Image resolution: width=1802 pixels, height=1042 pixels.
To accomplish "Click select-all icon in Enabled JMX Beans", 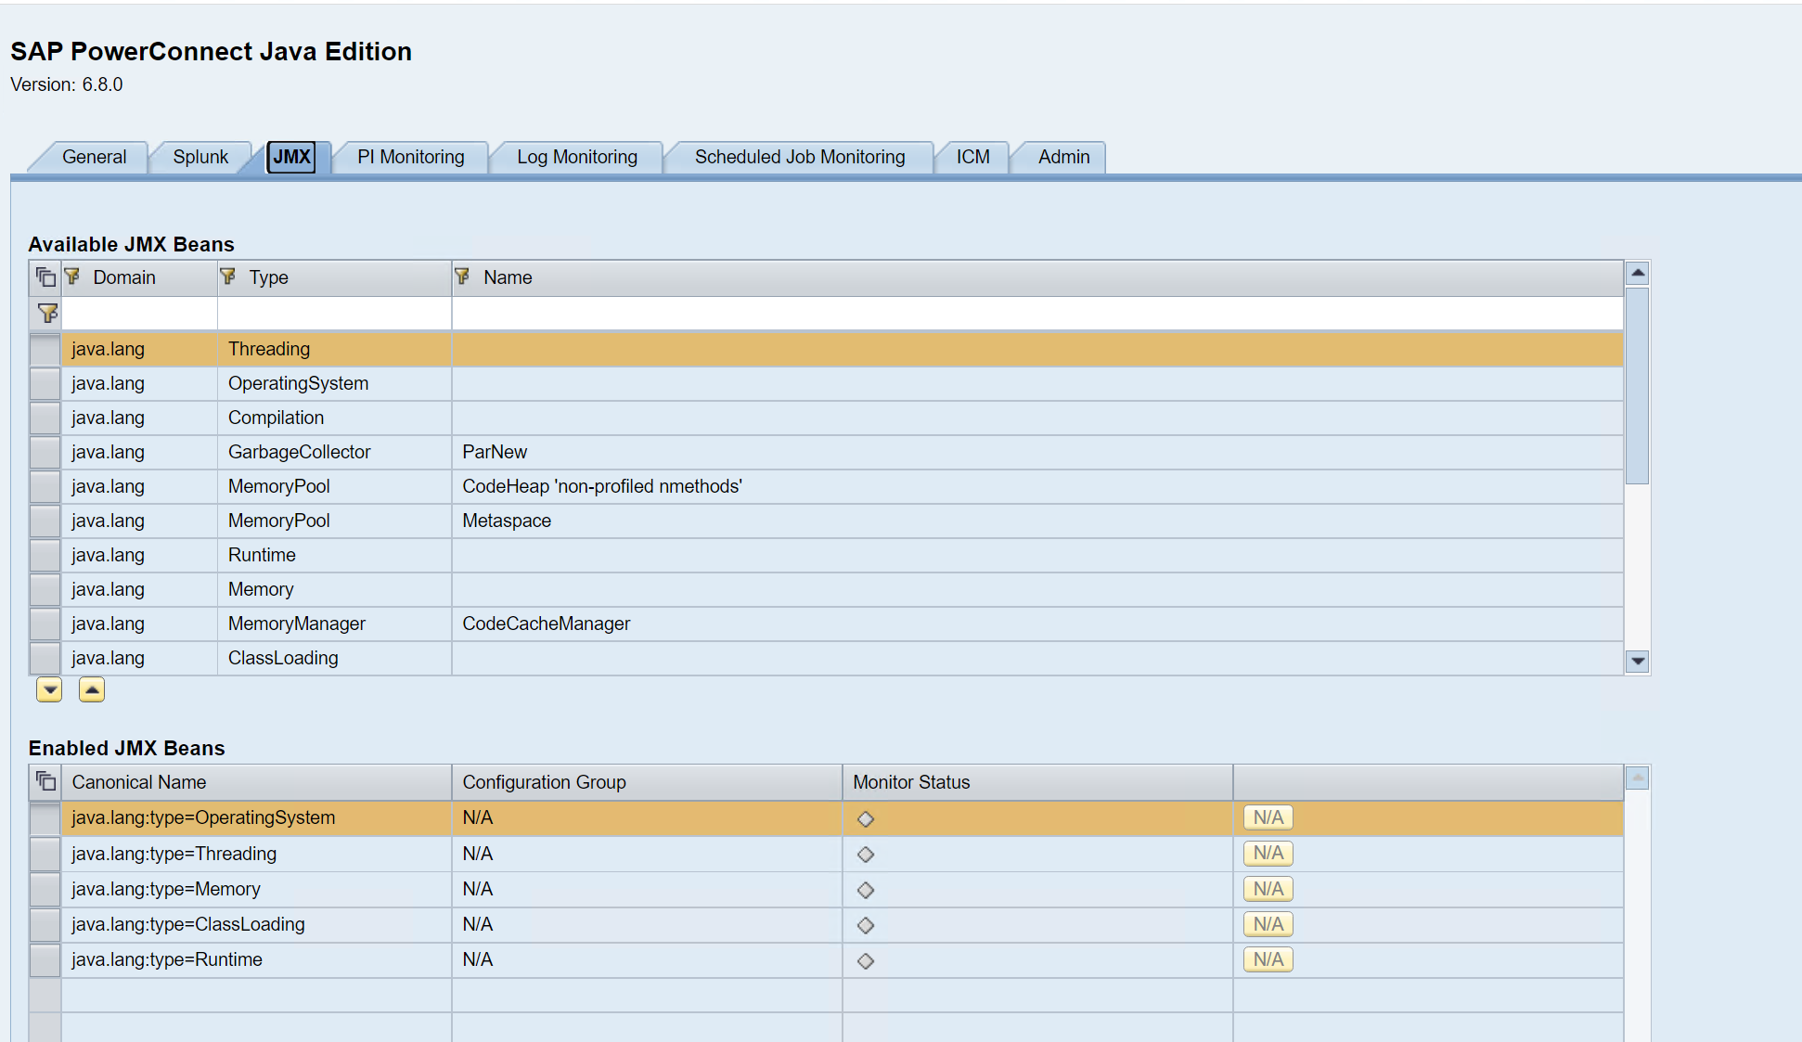I will 45,781.
